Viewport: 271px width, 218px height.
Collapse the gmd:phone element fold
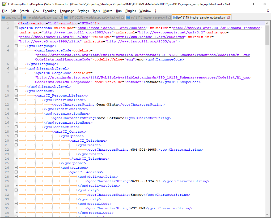(x=16, y=136)
